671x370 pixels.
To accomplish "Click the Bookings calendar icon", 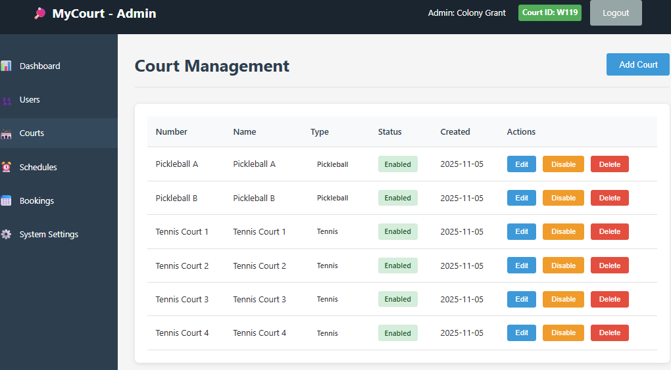I will (x=6, y=200).
